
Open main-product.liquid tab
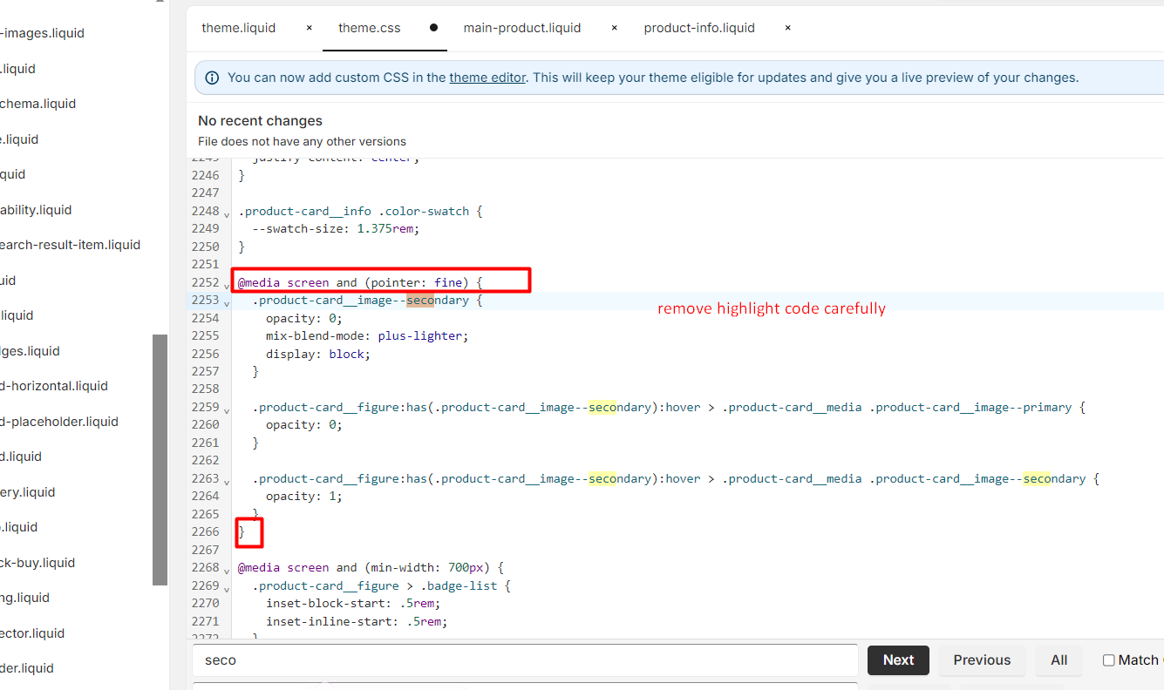(522, 28)
